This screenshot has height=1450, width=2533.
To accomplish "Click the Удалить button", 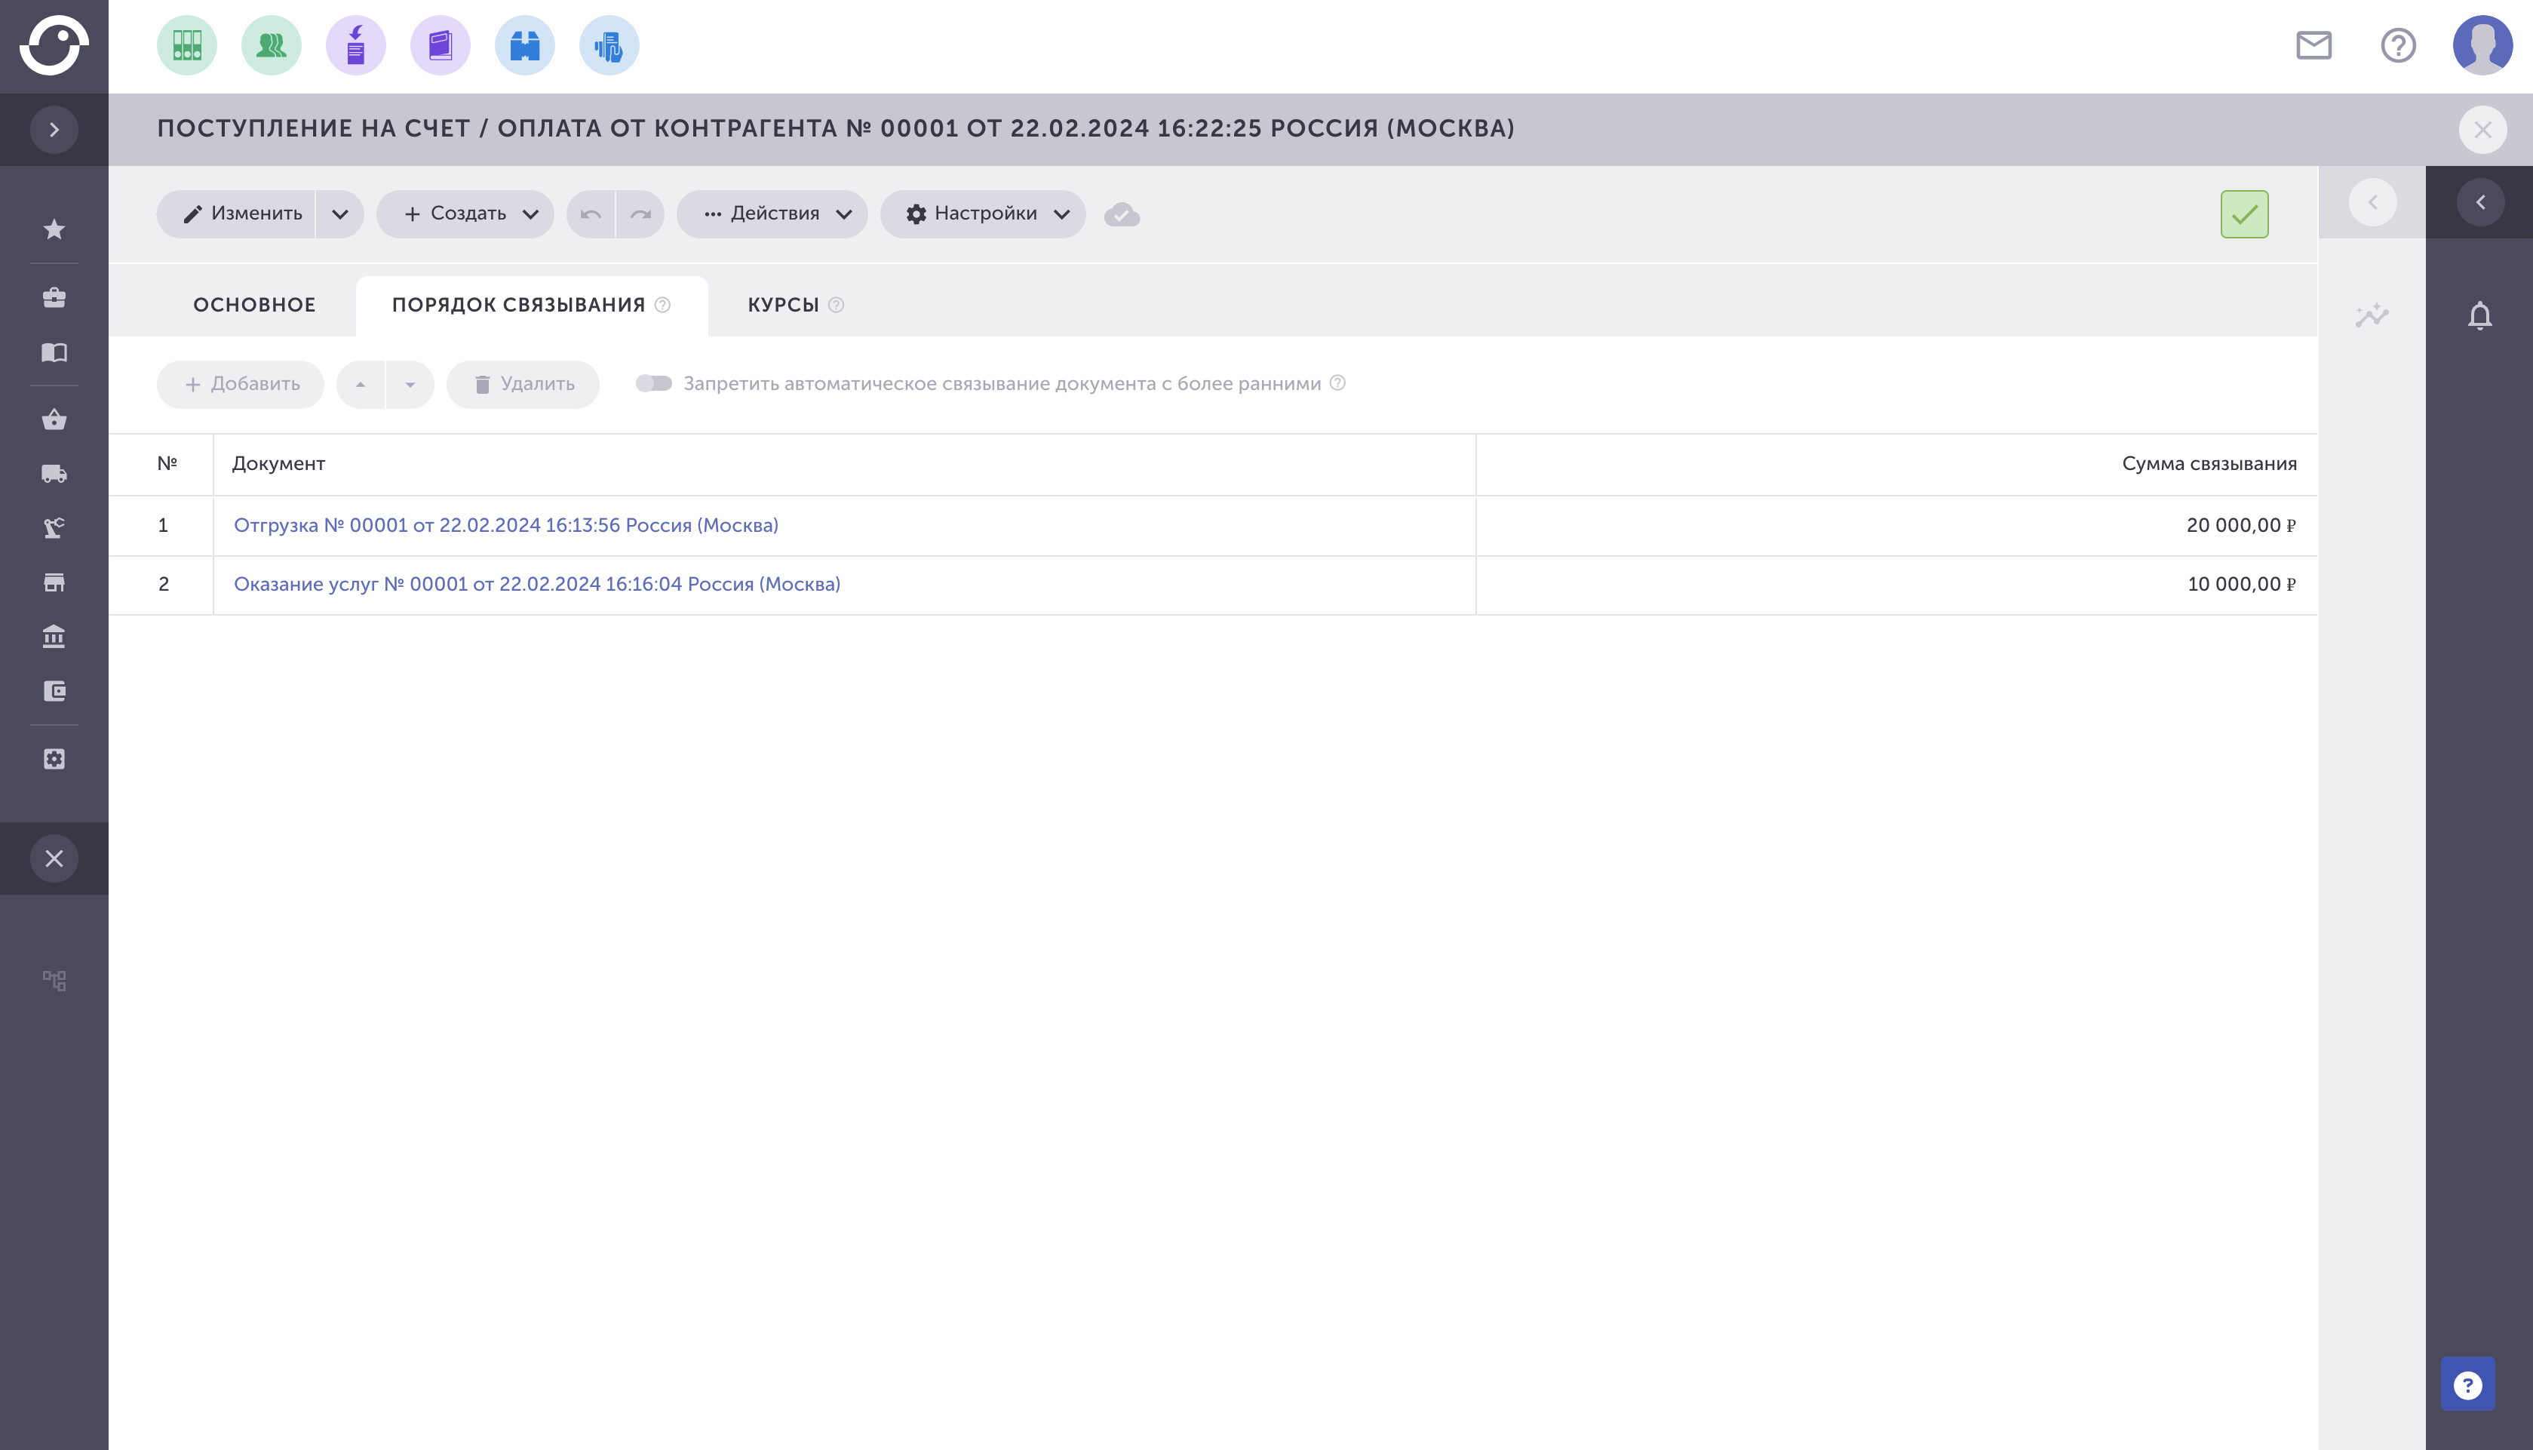I will 523,385.
